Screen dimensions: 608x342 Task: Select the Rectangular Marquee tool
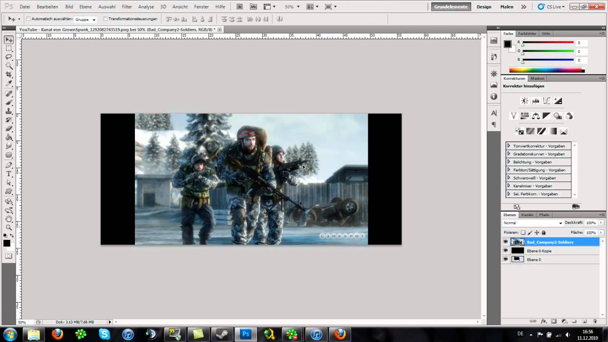click(9, 48)
